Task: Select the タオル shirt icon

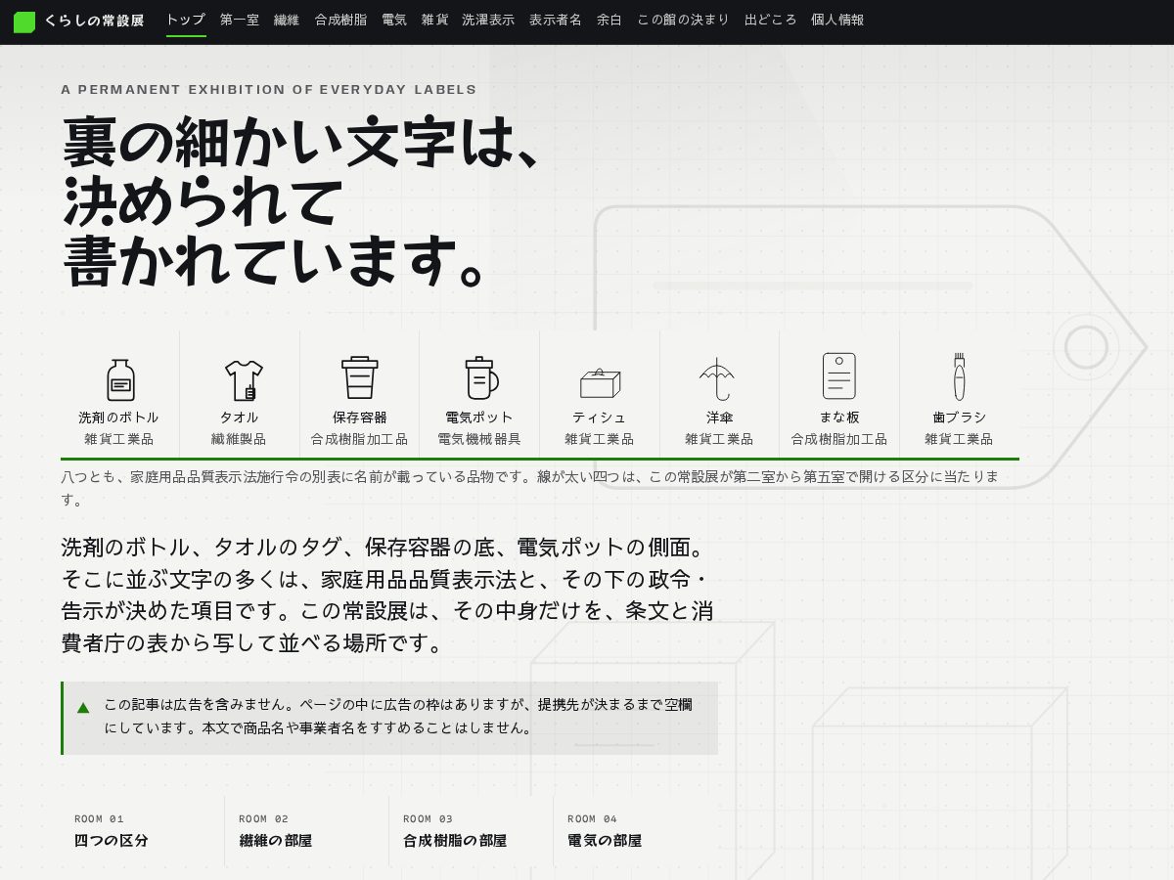Action: pyautogui.click(x=244, y=380)
